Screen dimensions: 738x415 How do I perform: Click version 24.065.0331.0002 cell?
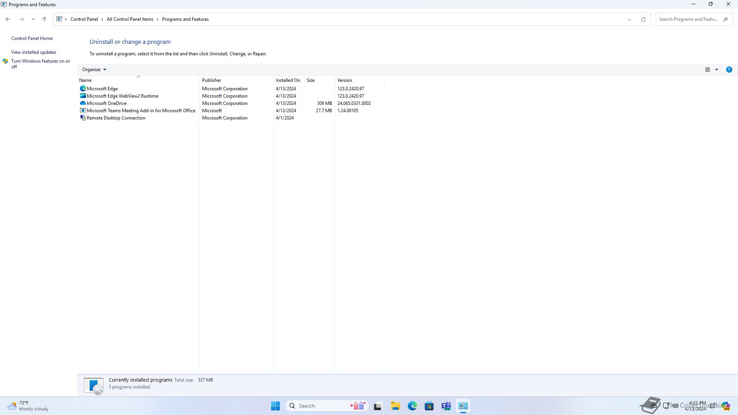tap(354, 103)
